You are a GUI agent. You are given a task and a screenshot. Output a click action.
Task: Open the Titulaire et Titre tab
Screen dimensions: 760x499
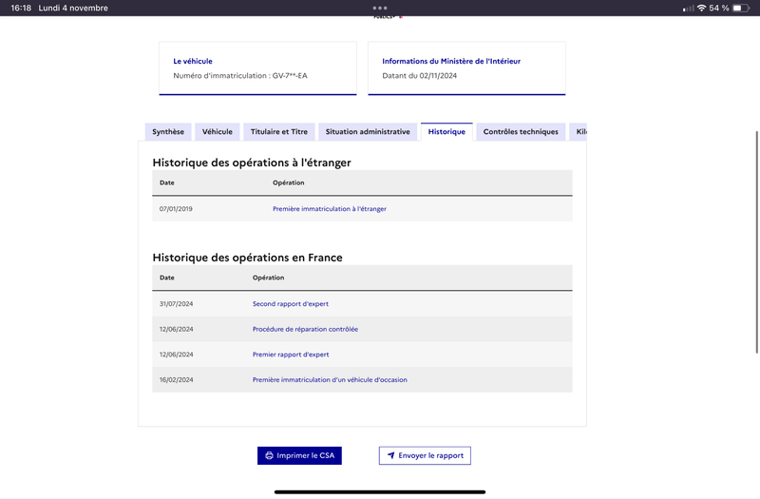(x=279, y=132)
